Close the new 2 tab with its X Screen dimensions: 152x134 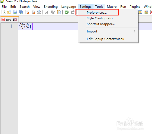[x=16, y=20]
